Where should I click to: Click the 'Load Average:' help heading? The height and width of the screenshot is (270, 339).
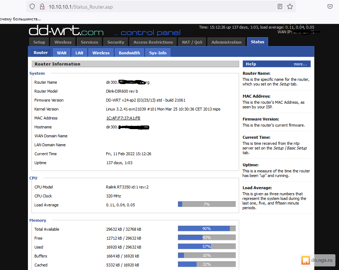coord(257,188)
